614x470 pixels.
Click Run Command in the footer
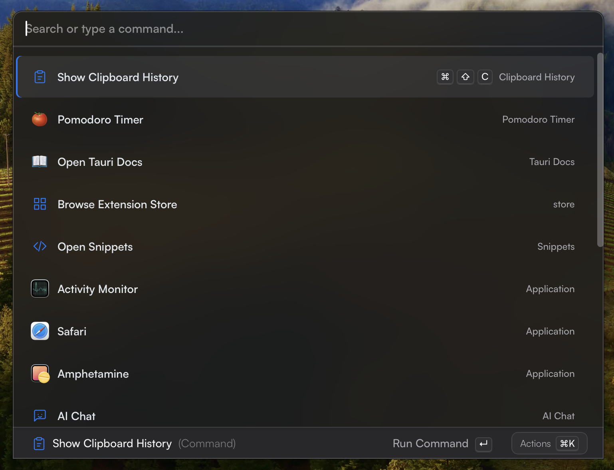[x=430, y=443]
